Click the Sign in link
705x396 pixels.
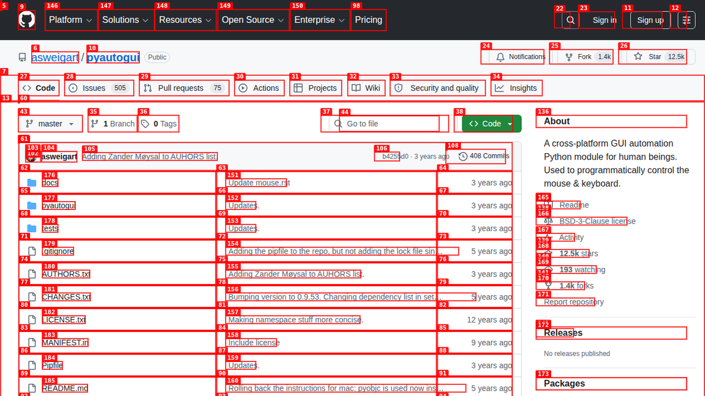tap(604, 20)
